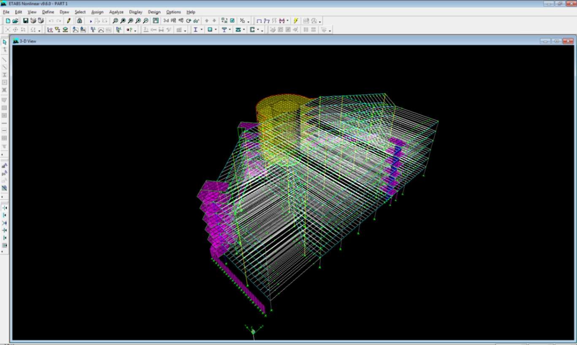Select the Pointer tool in side toolbar
577x345 pixels.
5,42
